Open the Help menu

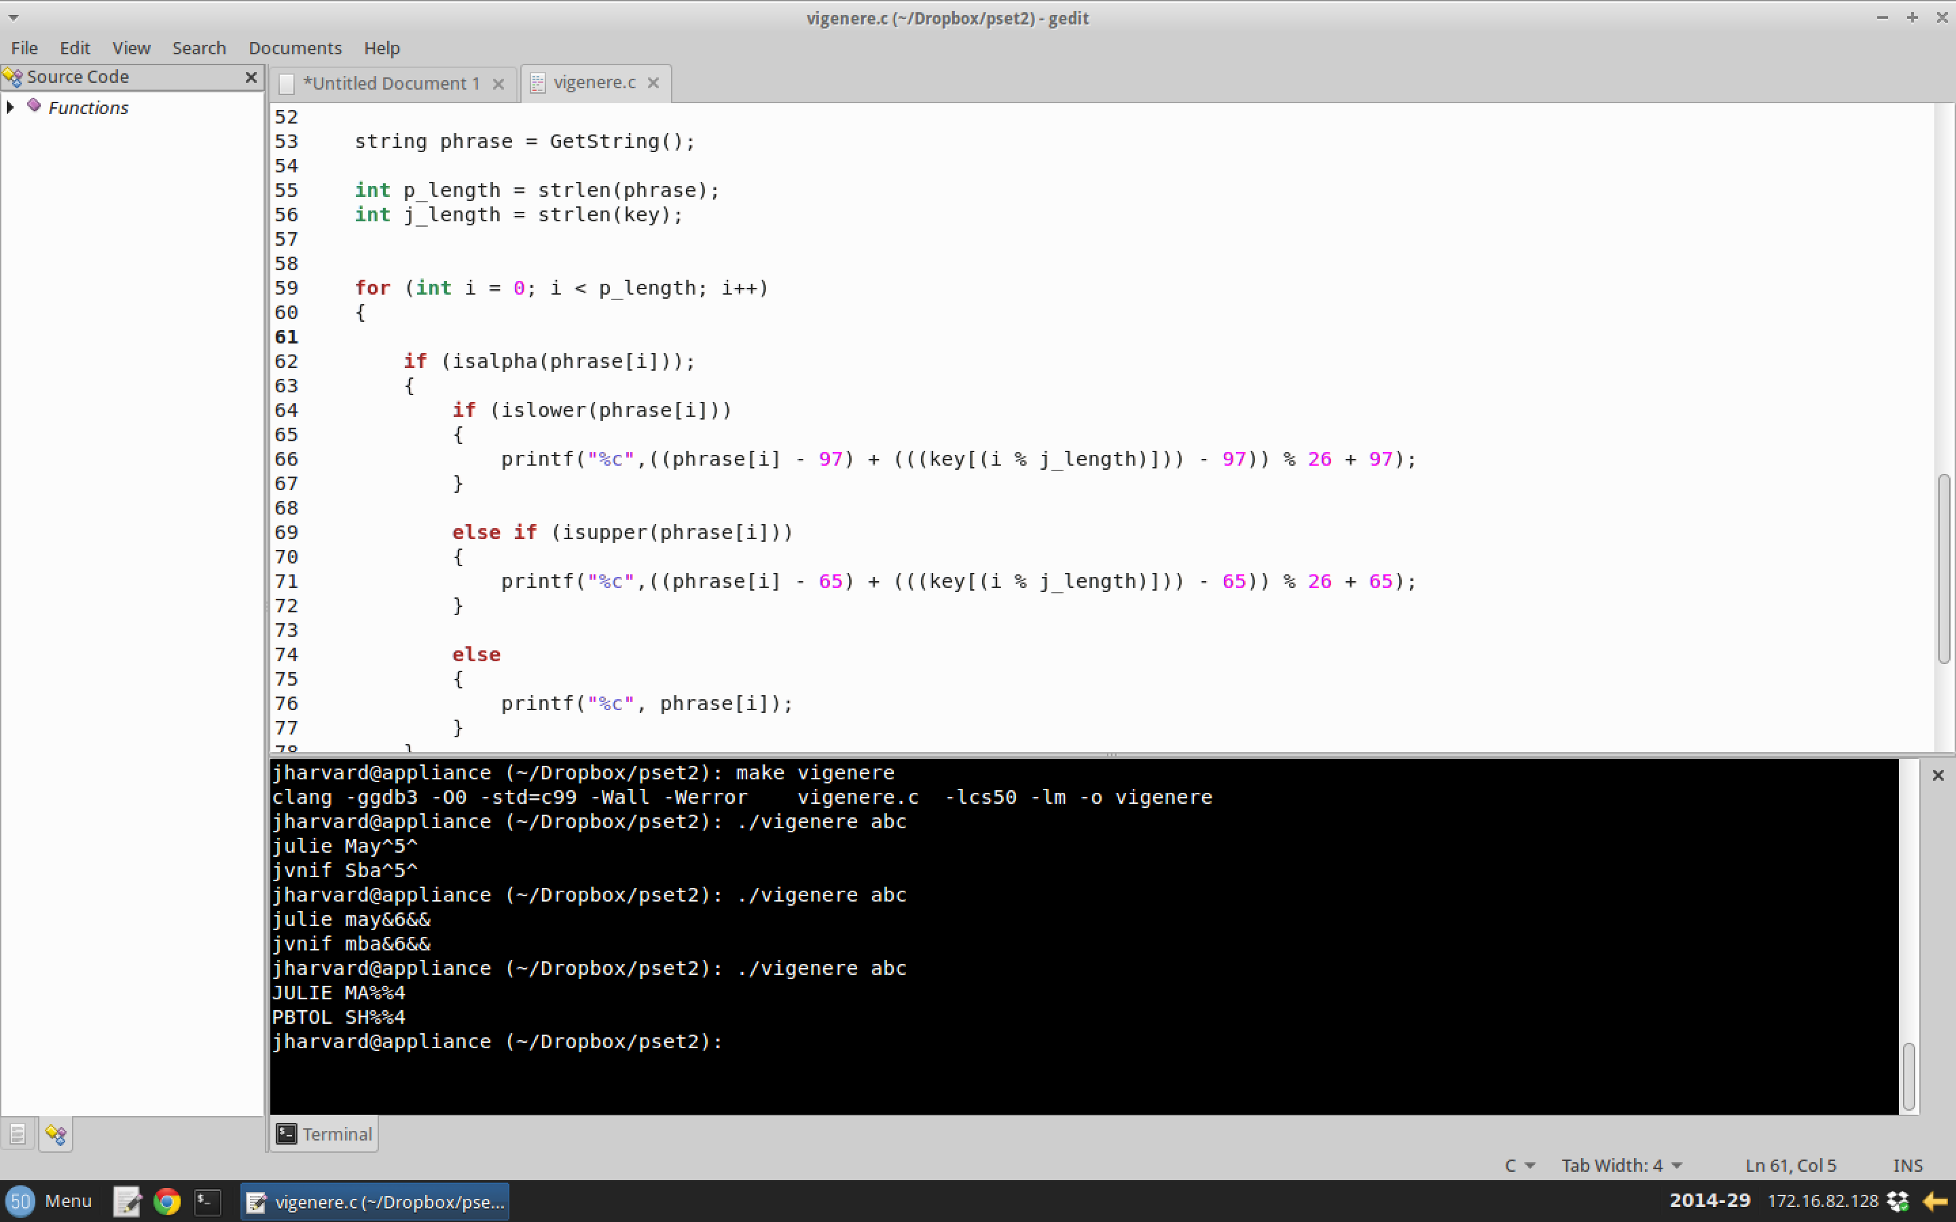pos(382,48)
